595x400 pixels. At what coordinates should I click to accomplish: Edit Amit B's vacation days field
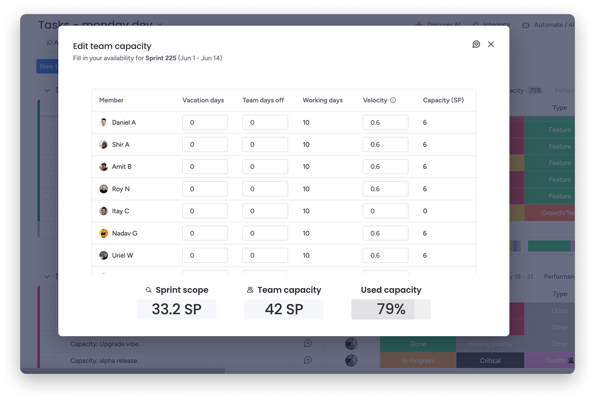point(205,166)
